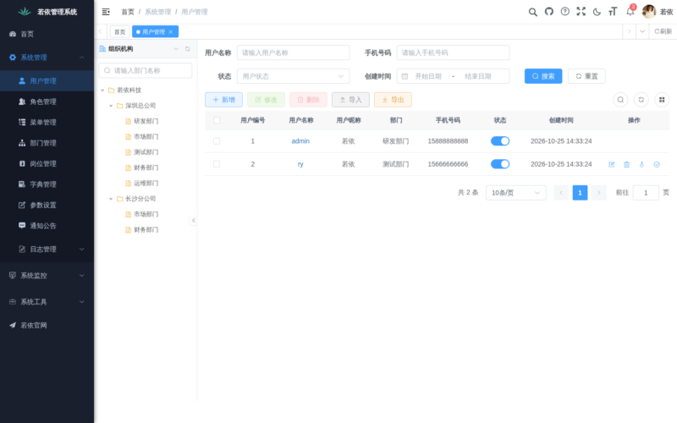
Task: Open the 10条/页 page size dropdown
Action: 516,193
